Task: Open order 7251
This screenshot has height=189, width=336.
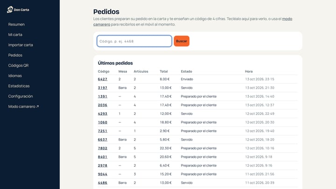Action: [x=102, y=131]
